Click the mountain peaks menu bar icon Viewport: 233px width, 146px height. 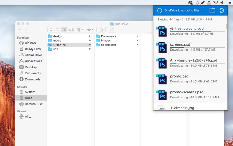click(x=209, y=3)
